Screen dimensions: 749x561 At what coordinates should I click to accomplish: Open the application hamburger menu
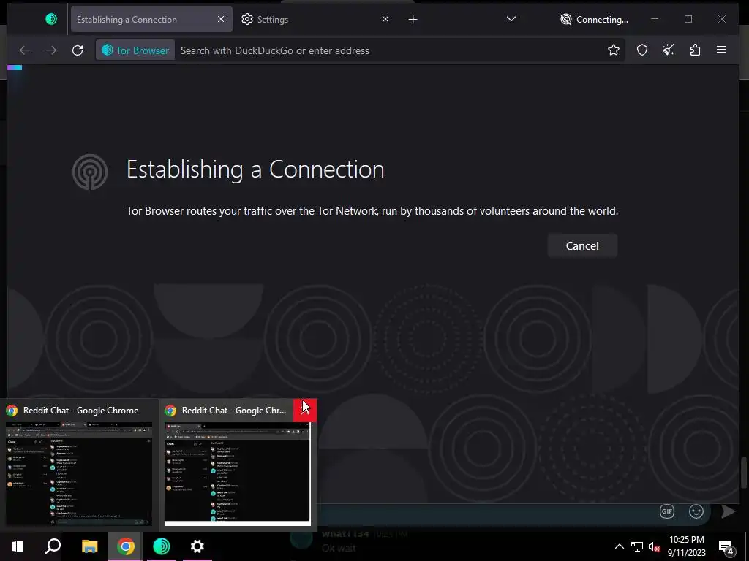point(721,50)
